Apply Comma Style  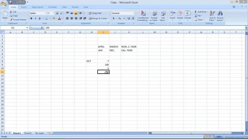pos(124,19)
